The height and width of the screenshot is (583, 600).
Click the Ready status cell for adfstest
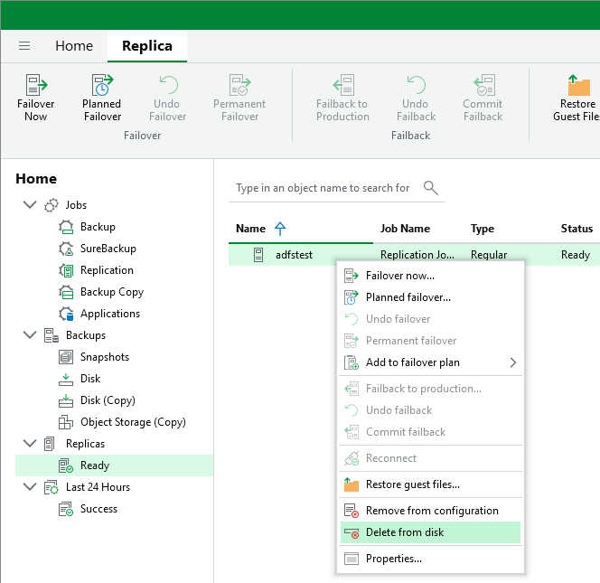(x=576, y=255)
